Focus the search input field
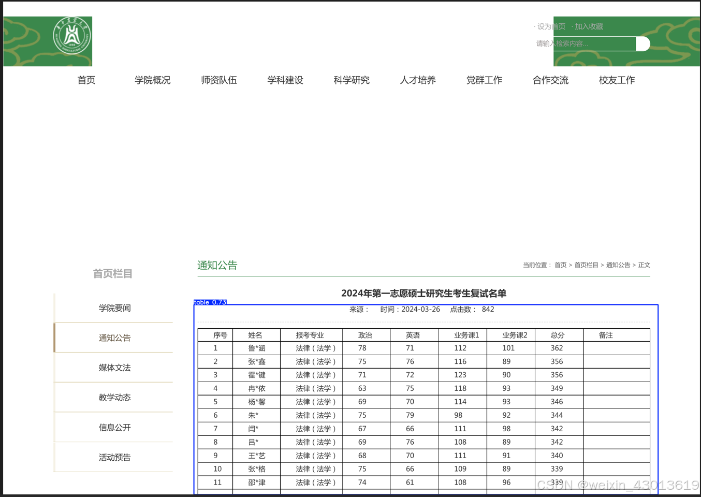This screenshot has height=497, width=701. click(585, 44)
